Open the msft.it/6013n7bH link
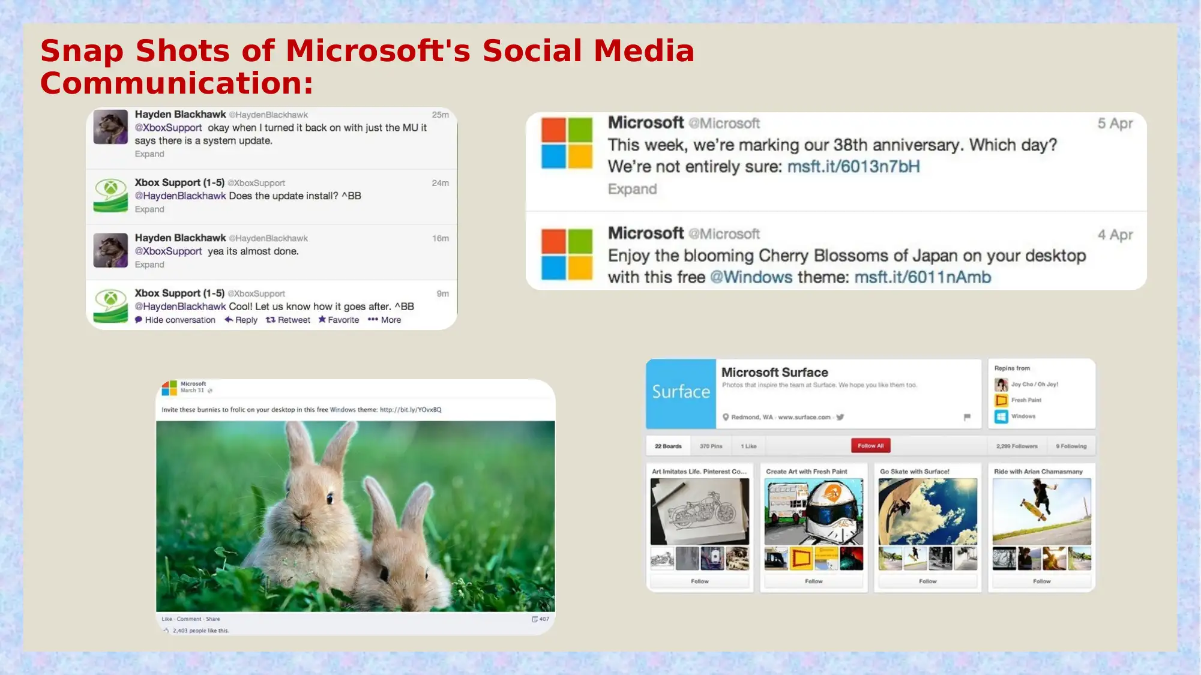 853,167
